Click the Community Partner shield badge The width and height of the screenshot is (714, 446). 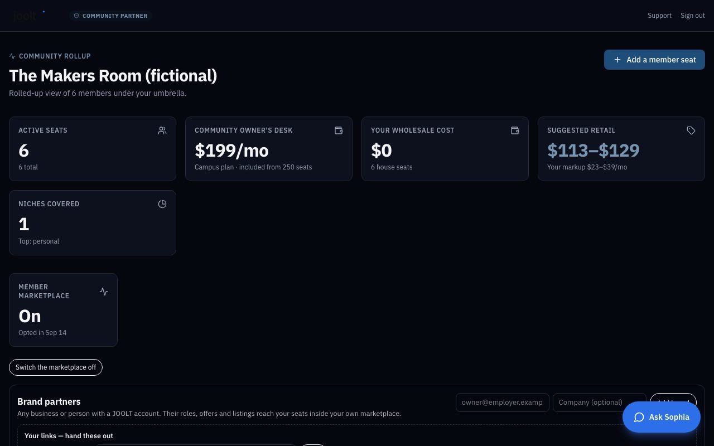click(110, 16)
